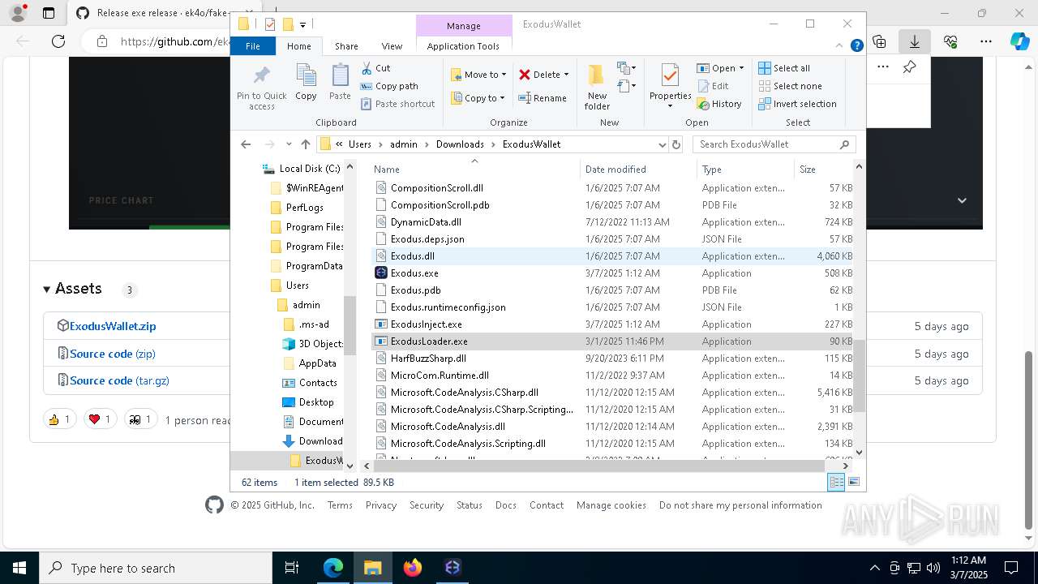The image size is (1038, 584).
Task: Go up one folder level
Action: click(306, 144)
